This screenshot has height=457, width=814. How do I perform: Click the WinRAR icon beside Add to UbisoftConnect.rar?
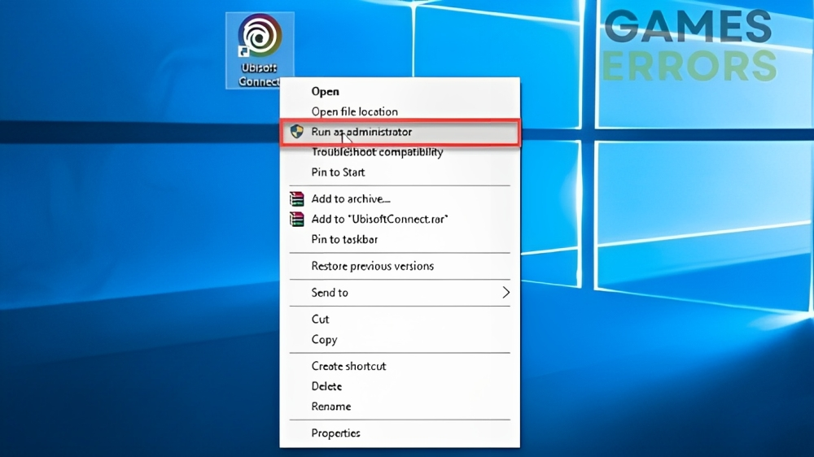click(296, 219)
